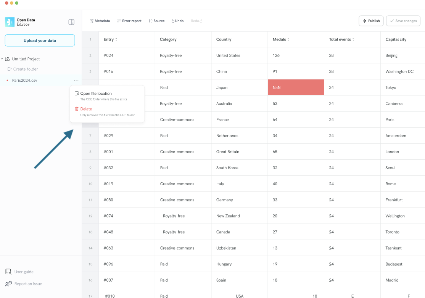Click Upload your data
Screen dimensions: 425x298
click(x=40, y=40)
